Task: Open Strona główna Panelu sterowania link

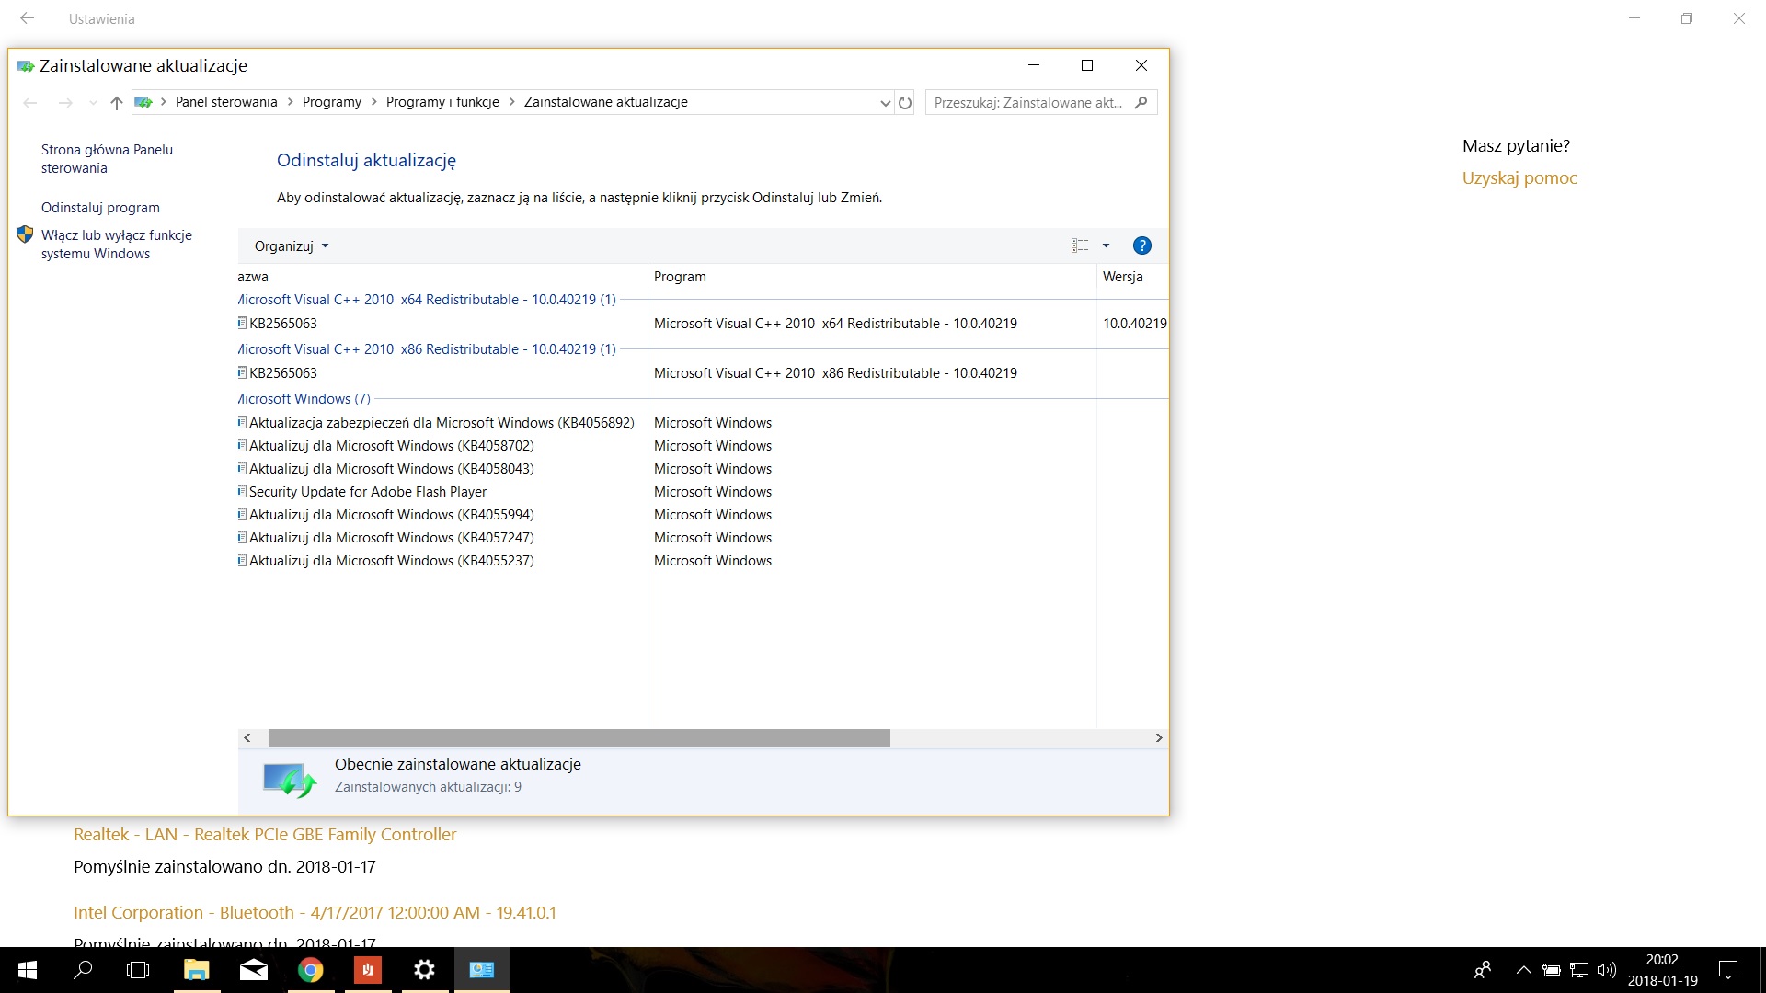Action: pyautogui.click(x=107, y=159)
